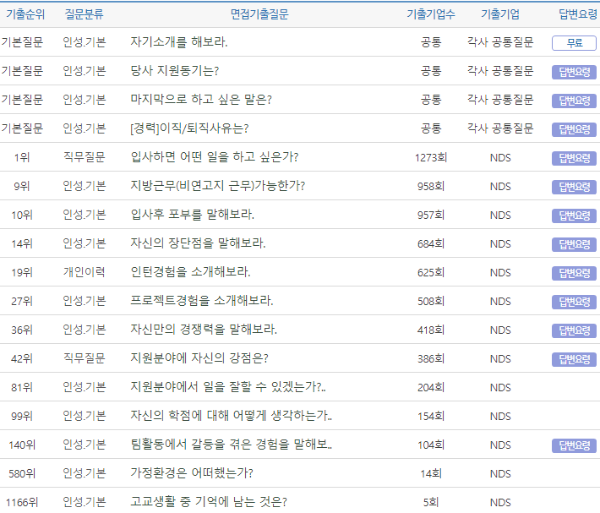This screenshot has width=600, height=513.
Task: Open the question 가정환경은 어떠했는가?
Action: (x=192, y=473)
